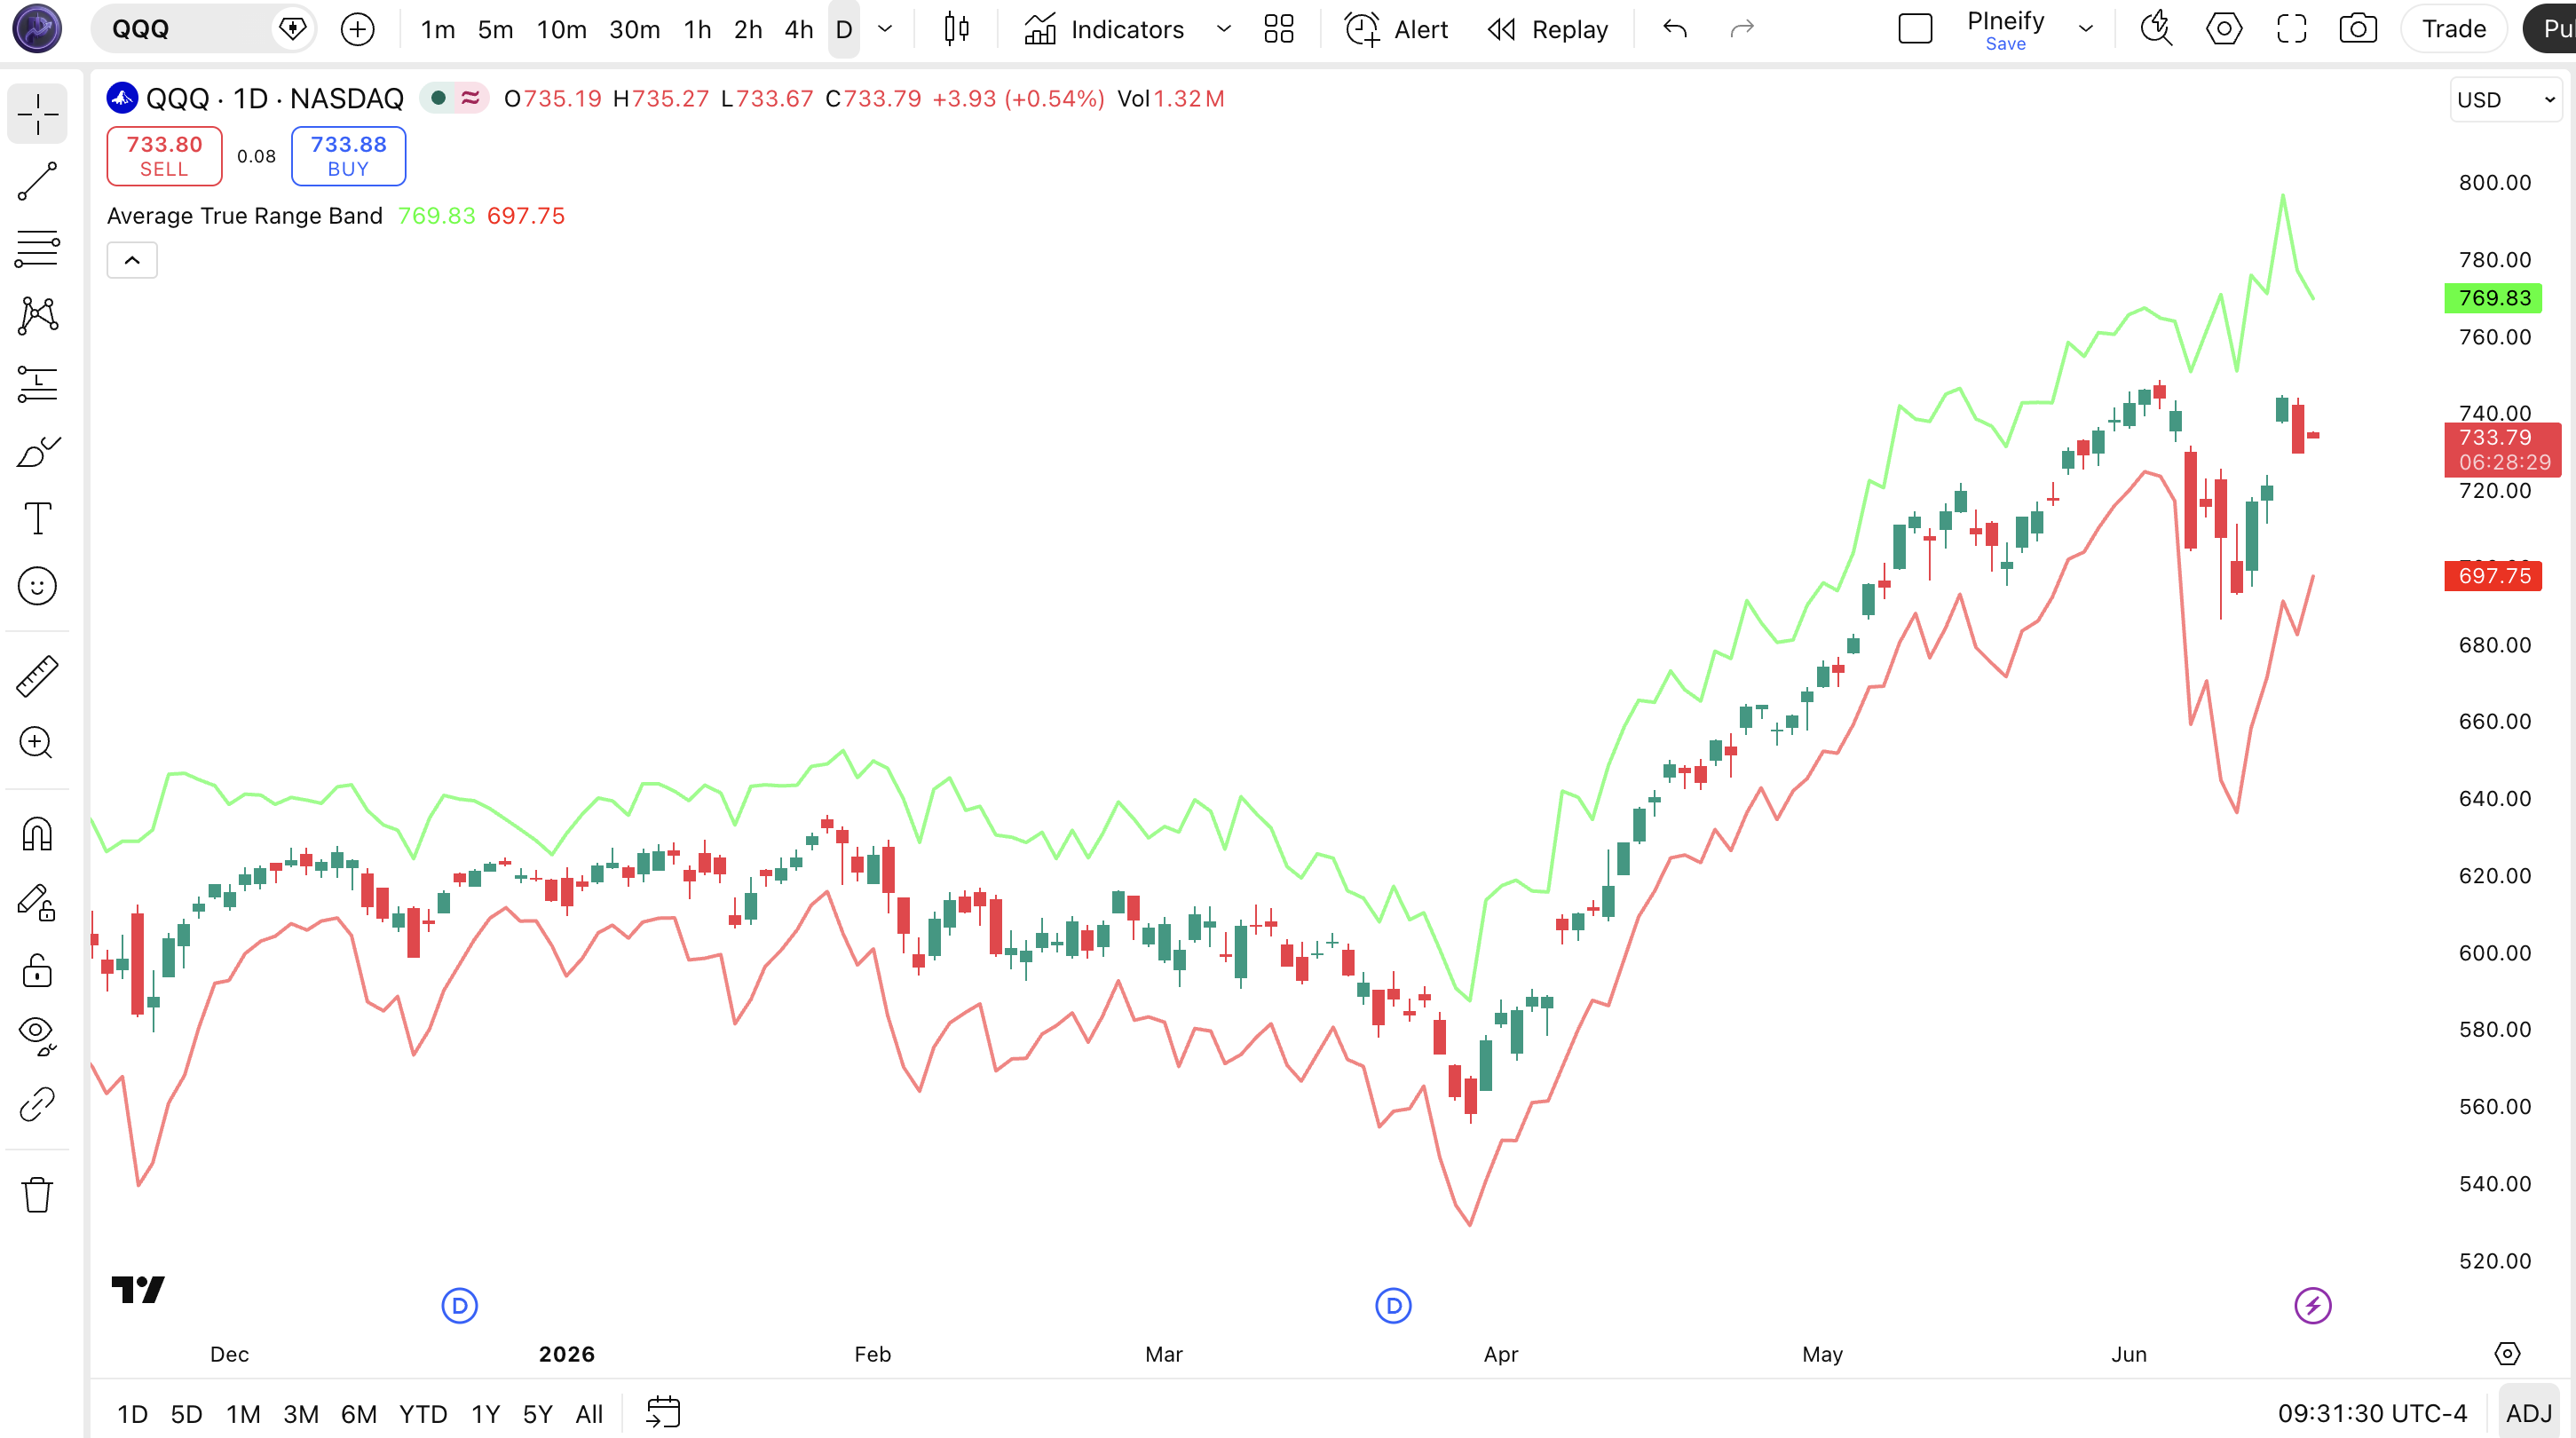The image size is (2576, 1438).
Task: Click the add symbol plus button
Action: coord(357,29)
